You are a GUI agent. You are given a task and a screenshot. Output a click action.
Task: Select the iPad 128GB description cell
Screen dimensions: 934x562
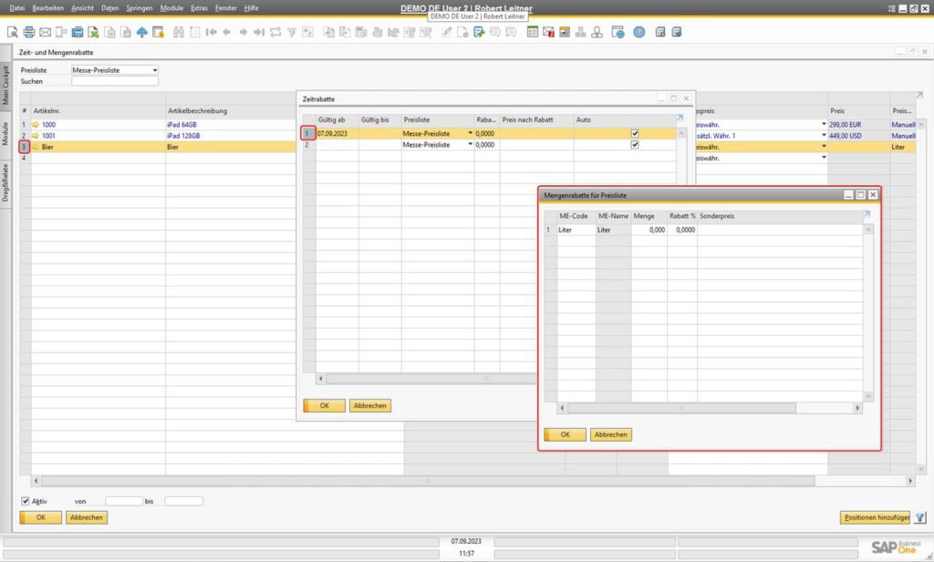[x=231, y=136]
